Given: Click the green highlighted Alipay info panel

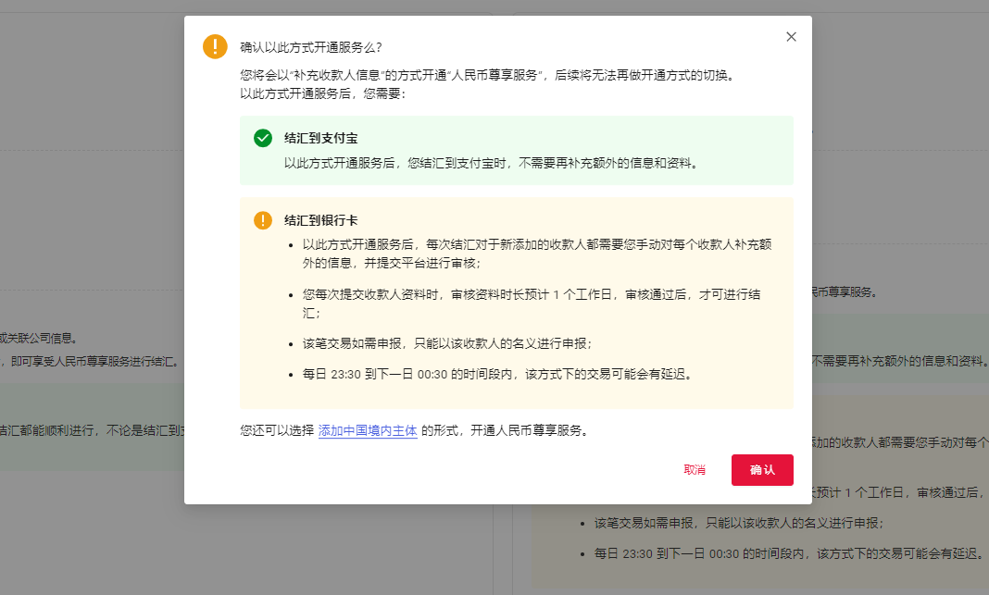Looking at the screenshot, I should (516, 148).
